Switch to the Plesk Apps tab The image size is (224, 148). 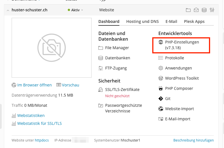point(194,21)
